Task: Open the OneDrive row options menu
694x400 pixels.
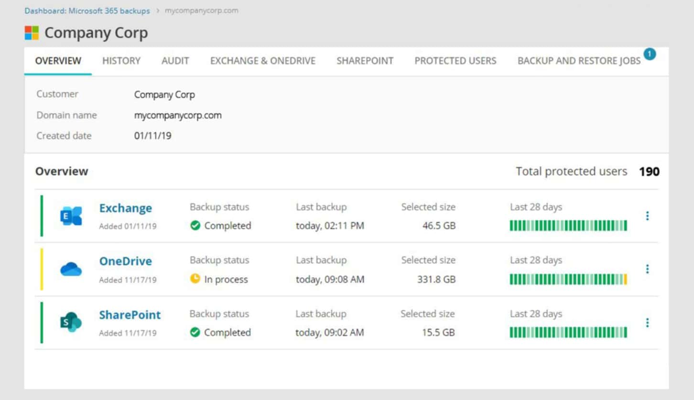Action: (648, 269)
